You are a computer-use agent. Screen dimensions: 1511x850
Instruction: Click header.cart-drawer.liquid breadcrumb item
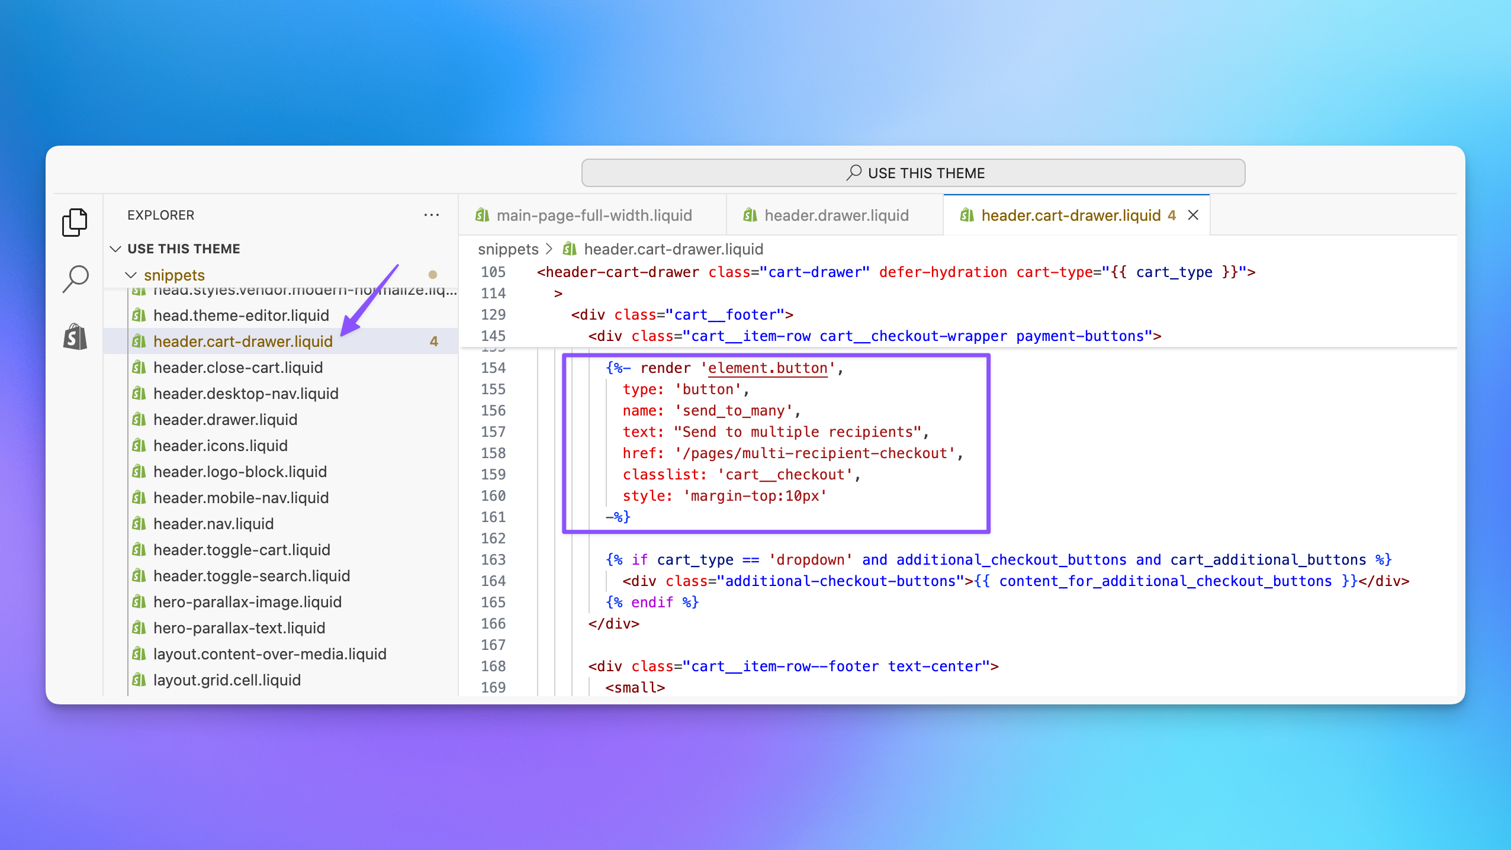pos(673,249)
